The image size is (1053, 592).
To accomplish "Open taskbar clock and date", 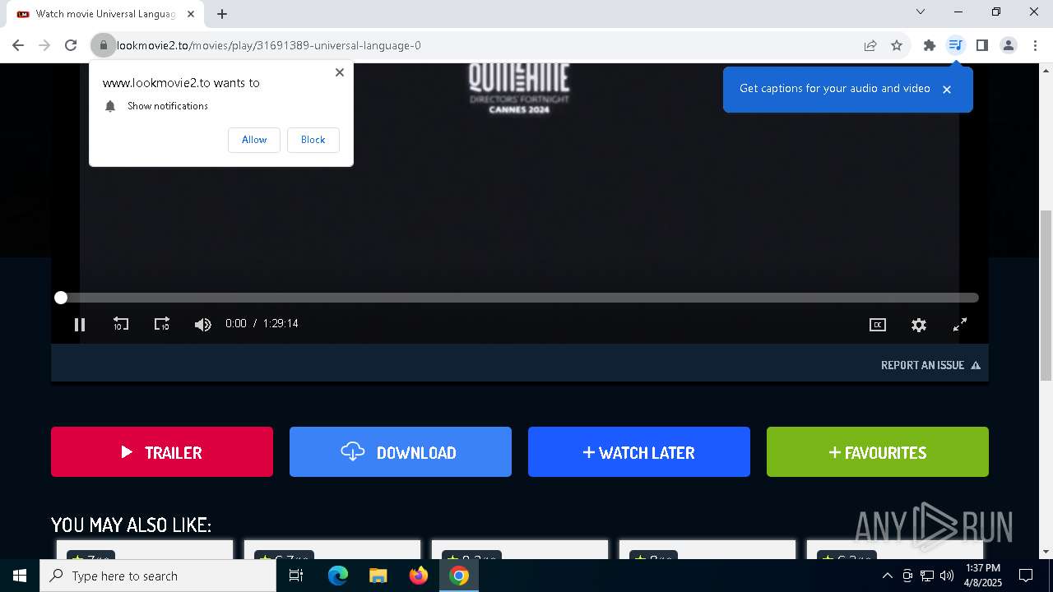I will point(983,576).
